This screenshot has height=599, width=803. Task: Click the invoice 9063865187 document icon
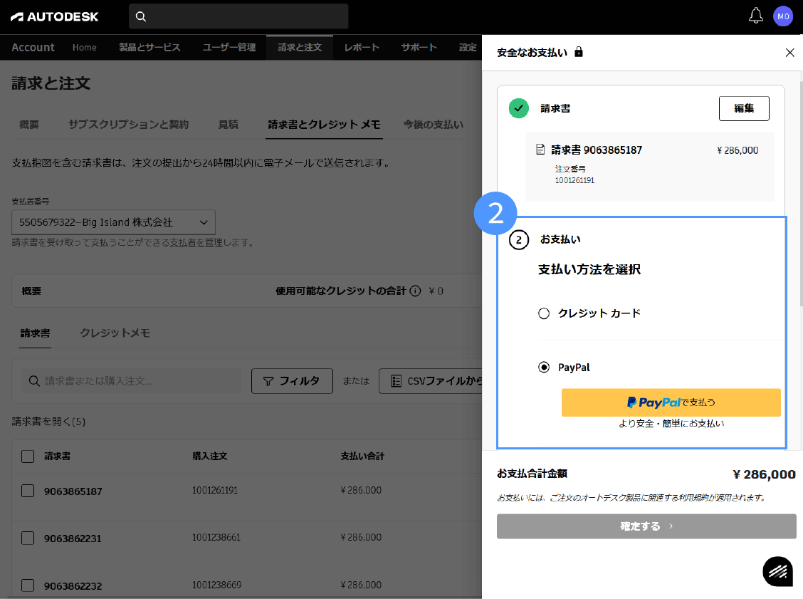(541, 150)
